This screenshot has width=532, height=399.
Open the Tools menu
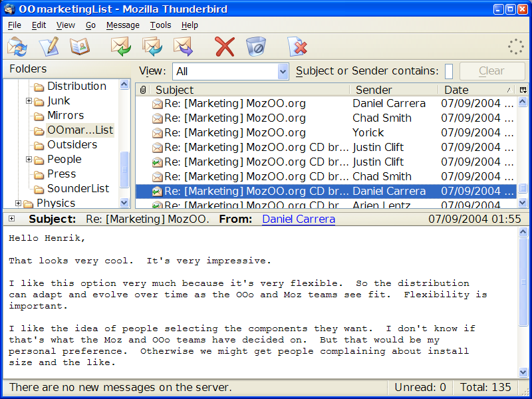coord(160,25)
